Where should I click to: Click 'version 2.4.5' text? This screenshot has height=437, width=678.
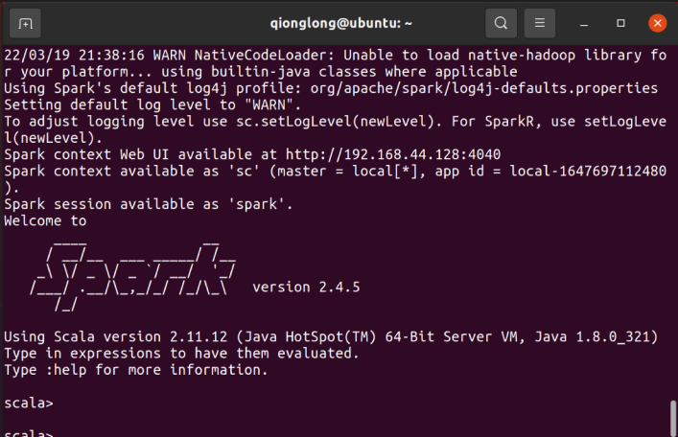[306, 287]
